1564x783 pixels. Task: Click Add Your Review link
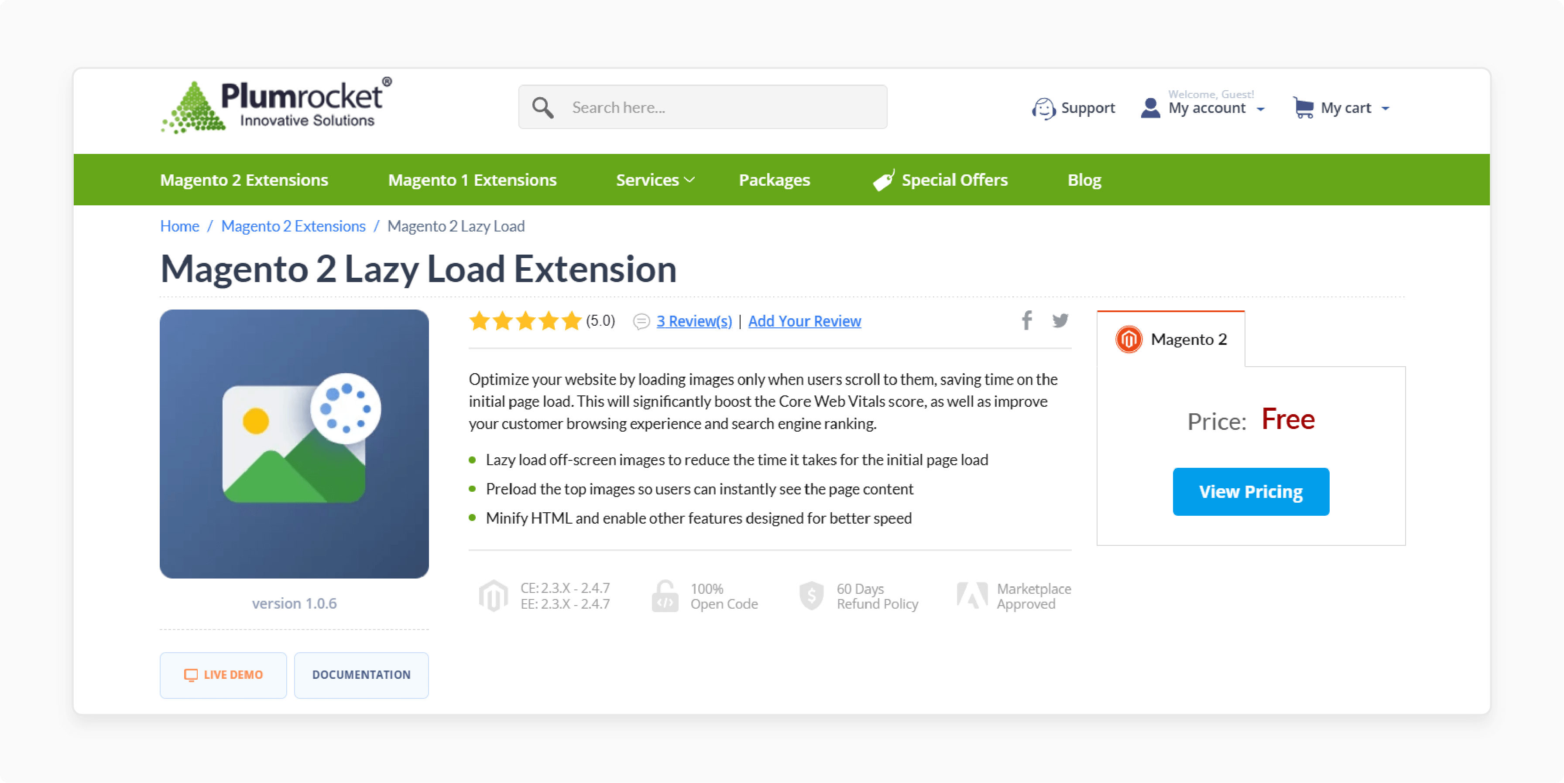[804, 321]
